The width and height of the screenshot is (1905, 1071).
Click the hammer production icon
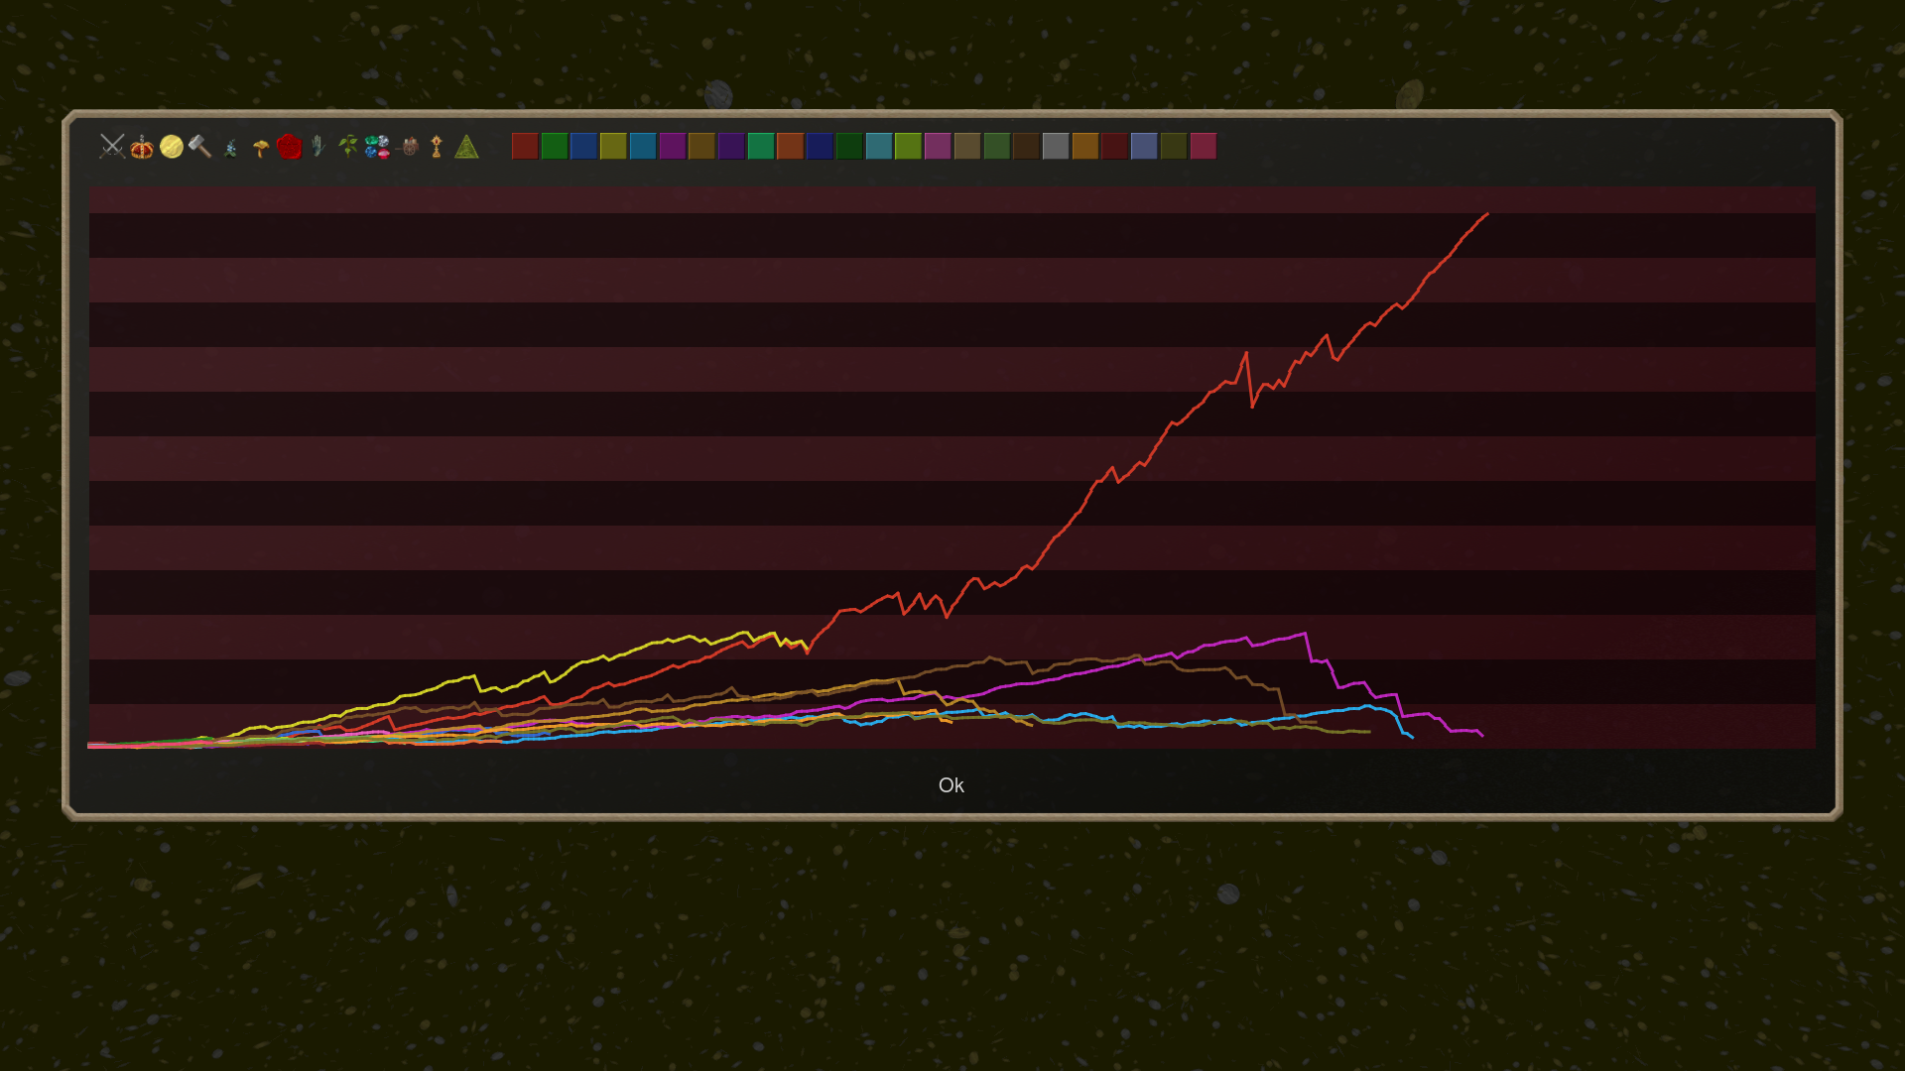click(x=200, y=147)
